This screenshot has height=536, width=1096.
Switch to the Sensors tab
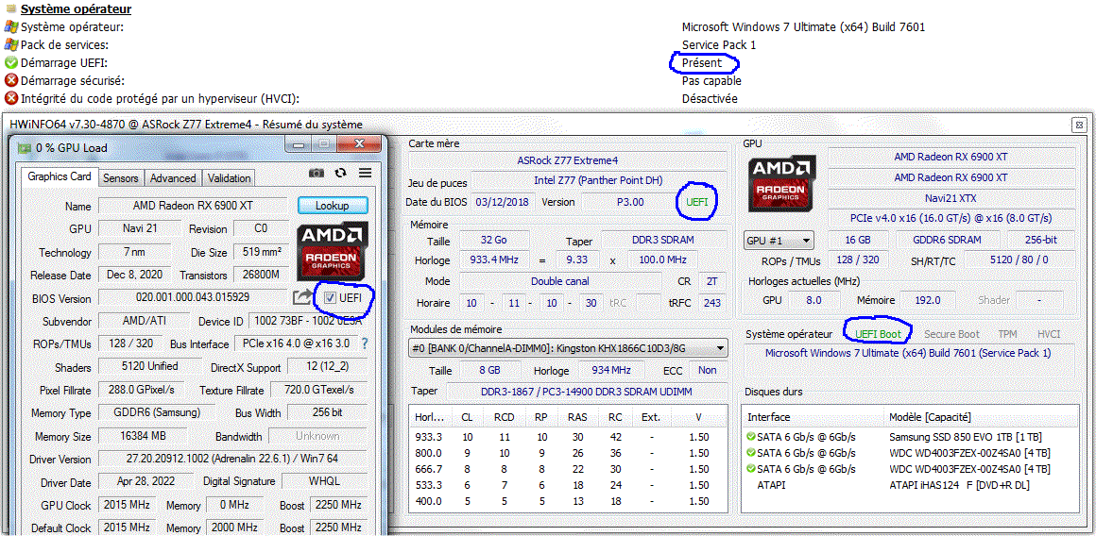(121, 178)
